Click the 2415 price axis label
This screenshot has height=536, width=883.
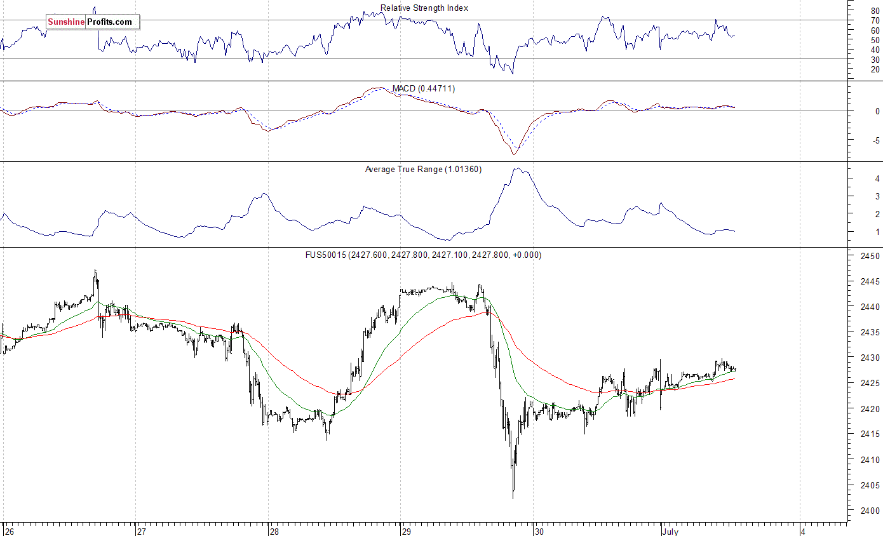[x=870, y=434]
